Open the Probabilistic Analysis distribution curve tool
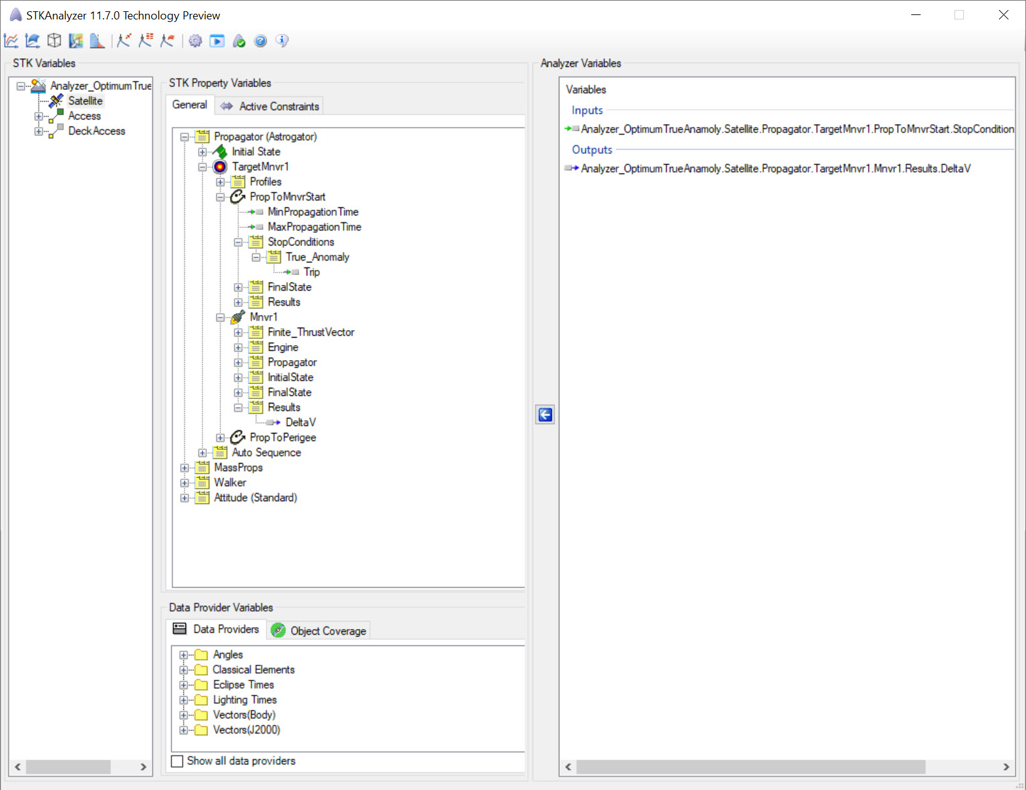1026x790 pixels. [x=97, y=41]
